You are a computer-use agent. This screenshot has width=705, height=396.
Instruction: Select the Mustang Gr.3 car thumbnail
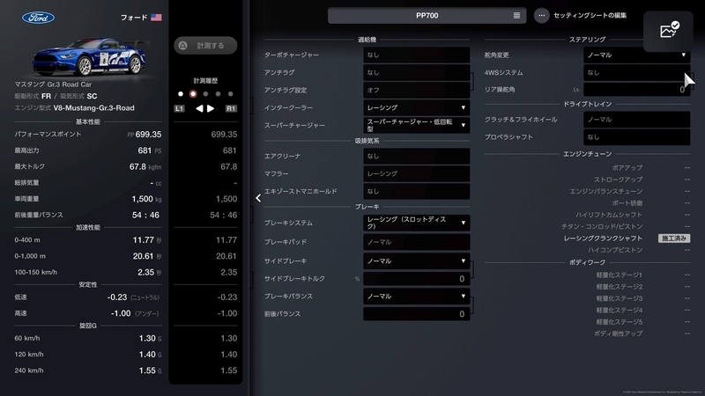click(90, 56)
